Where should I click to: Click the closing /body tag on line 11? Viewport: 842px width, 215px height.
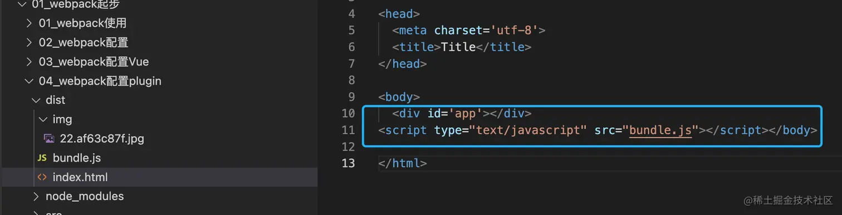(x=792, y=131)
